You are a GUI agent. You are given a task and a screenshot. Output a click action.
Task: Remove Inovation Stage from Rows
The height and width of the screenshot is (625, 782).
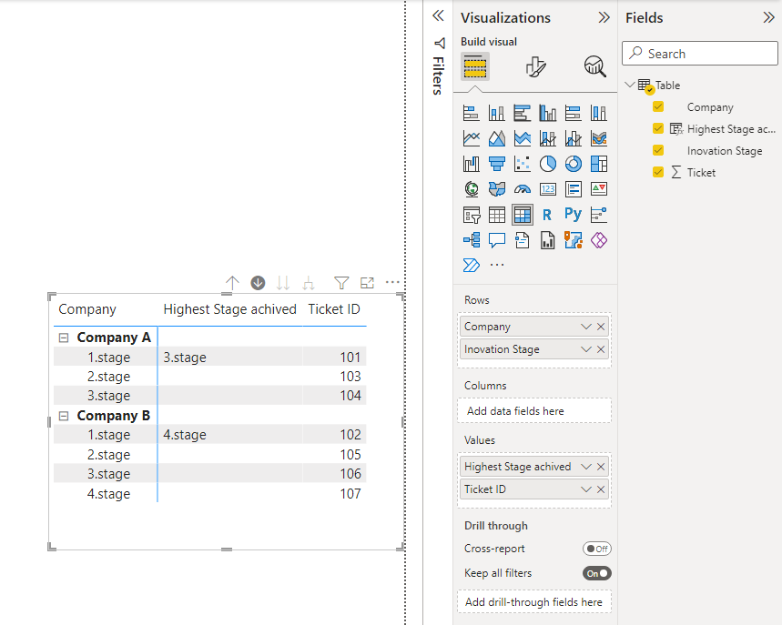tap(601, 349)
